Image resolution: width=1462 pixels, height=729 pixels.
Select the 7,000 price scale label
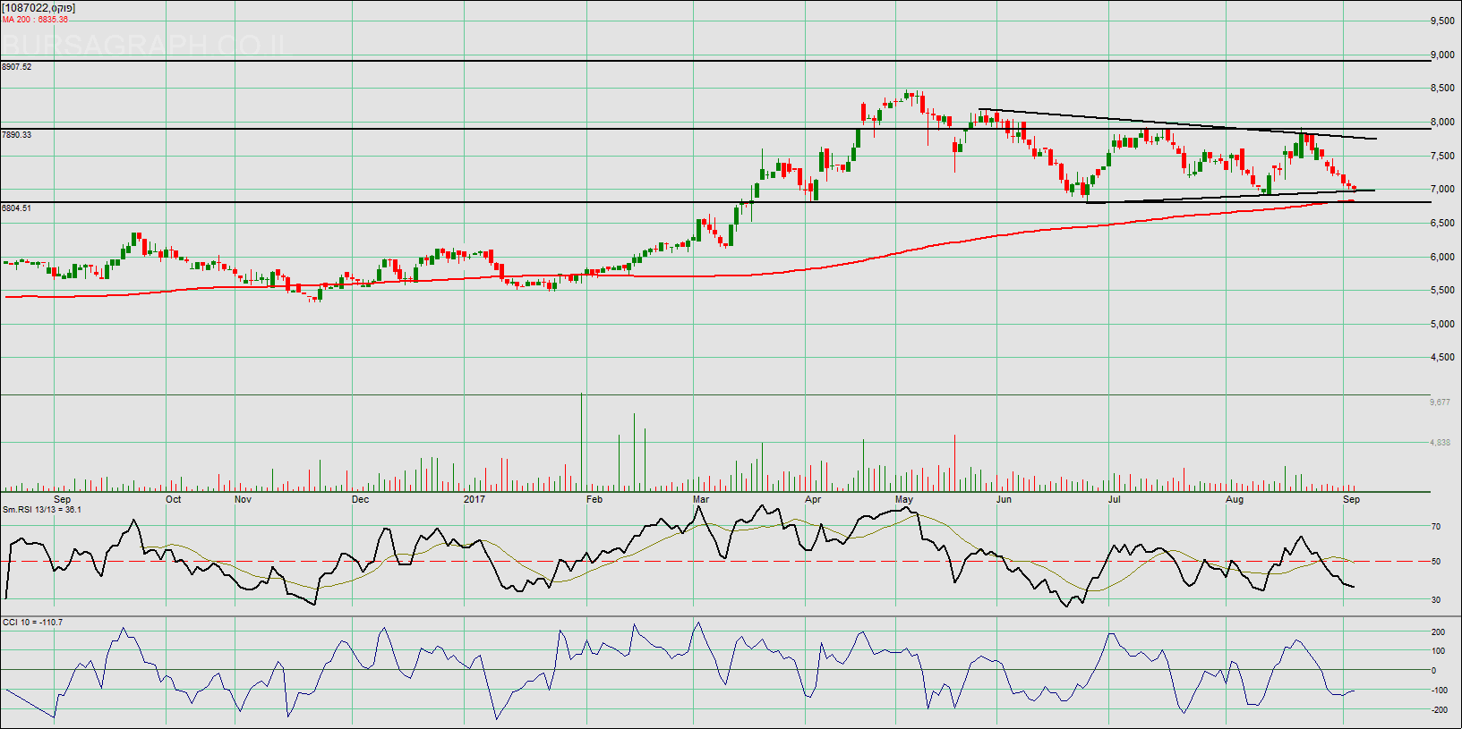tap(1442, 190)
